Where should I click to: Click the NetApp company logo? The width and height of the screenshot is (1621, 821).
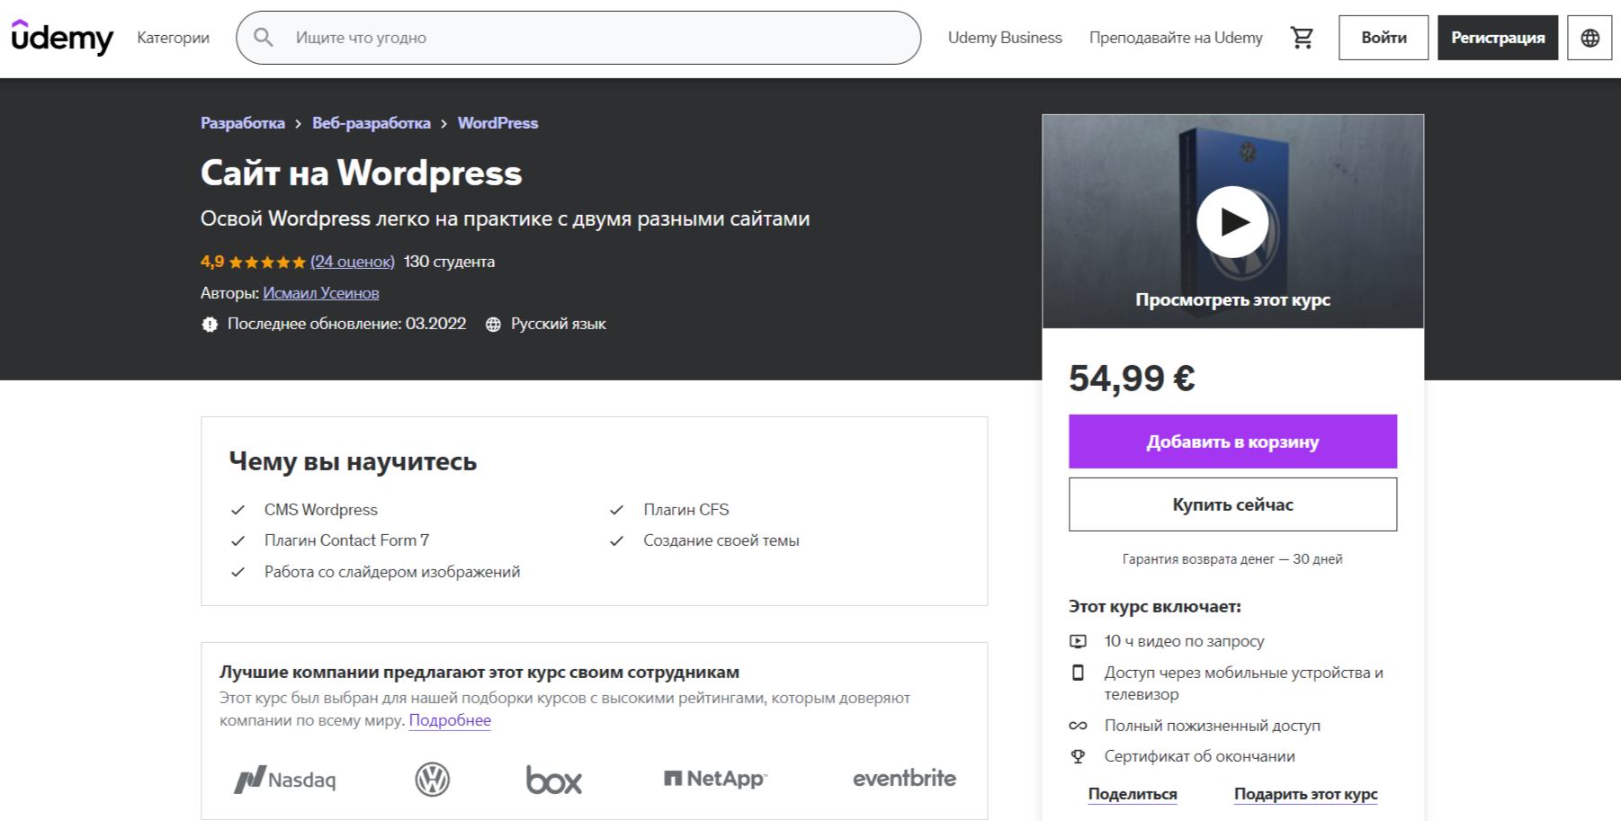715,779
